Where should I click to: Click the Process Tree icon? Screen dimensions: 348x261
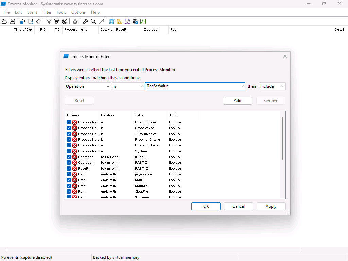pyautogui.click(x=75, y=21)
